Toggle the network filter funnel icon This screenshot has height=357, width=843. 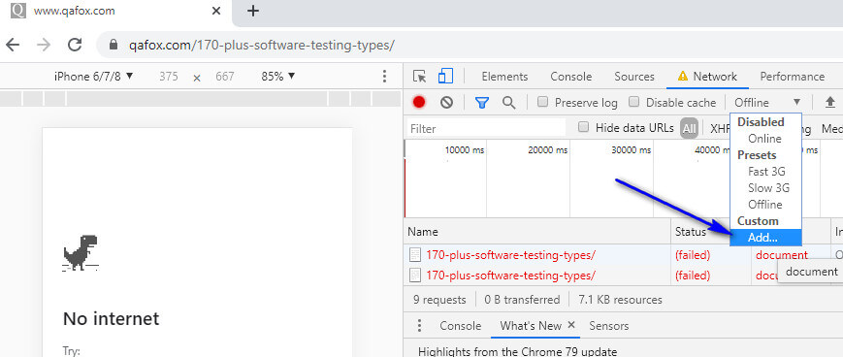point(482,102)
